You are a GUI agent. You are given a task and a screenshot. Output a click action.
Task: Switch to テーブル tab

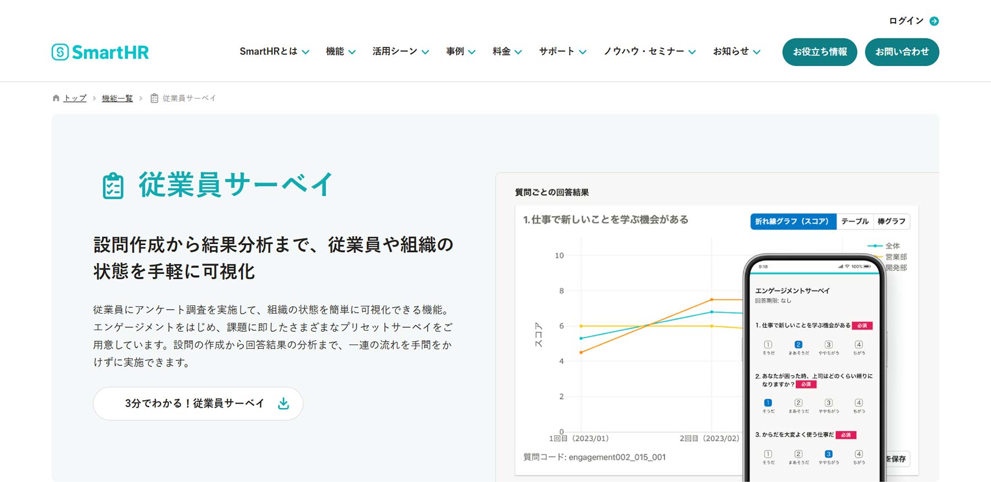(854, 221)
